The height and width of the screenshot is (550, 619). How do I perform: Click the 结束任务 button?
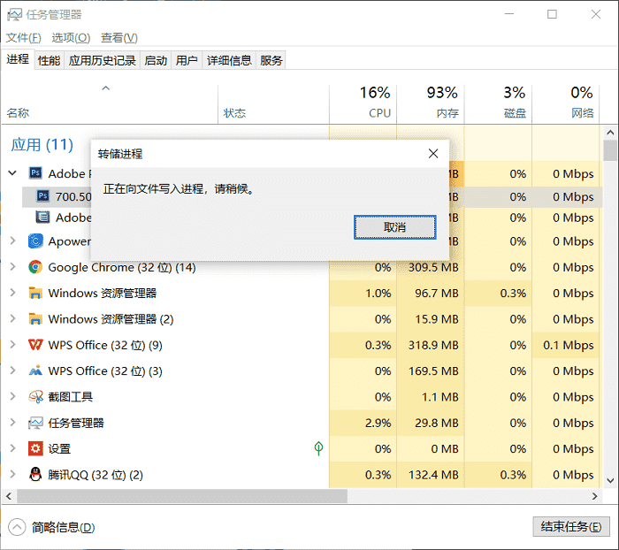(571, 527)
